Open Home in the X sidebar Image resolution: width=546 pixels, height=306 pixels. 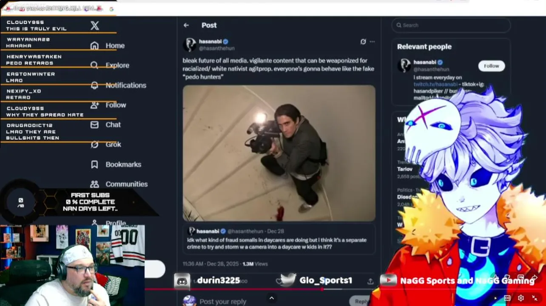point(108,45)
